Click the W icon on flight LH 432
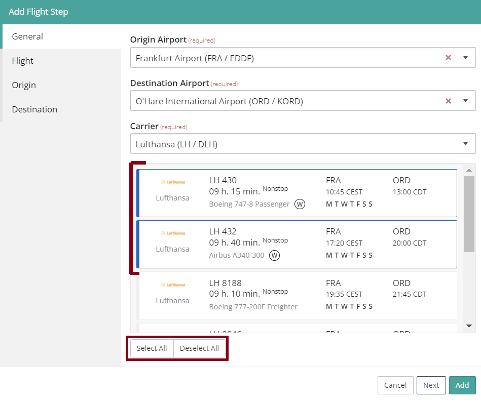This screenshot has height=403, width=481. 274,256
